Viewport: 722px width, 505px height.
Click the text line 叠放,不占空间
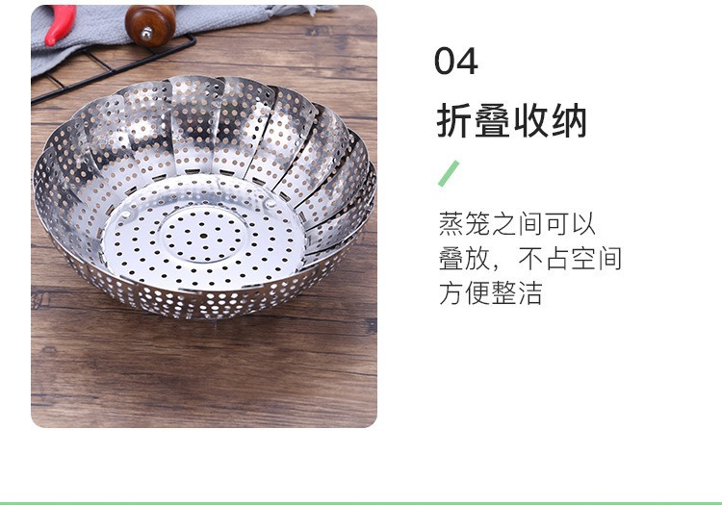pyautogui.click(x=530, y=259)
